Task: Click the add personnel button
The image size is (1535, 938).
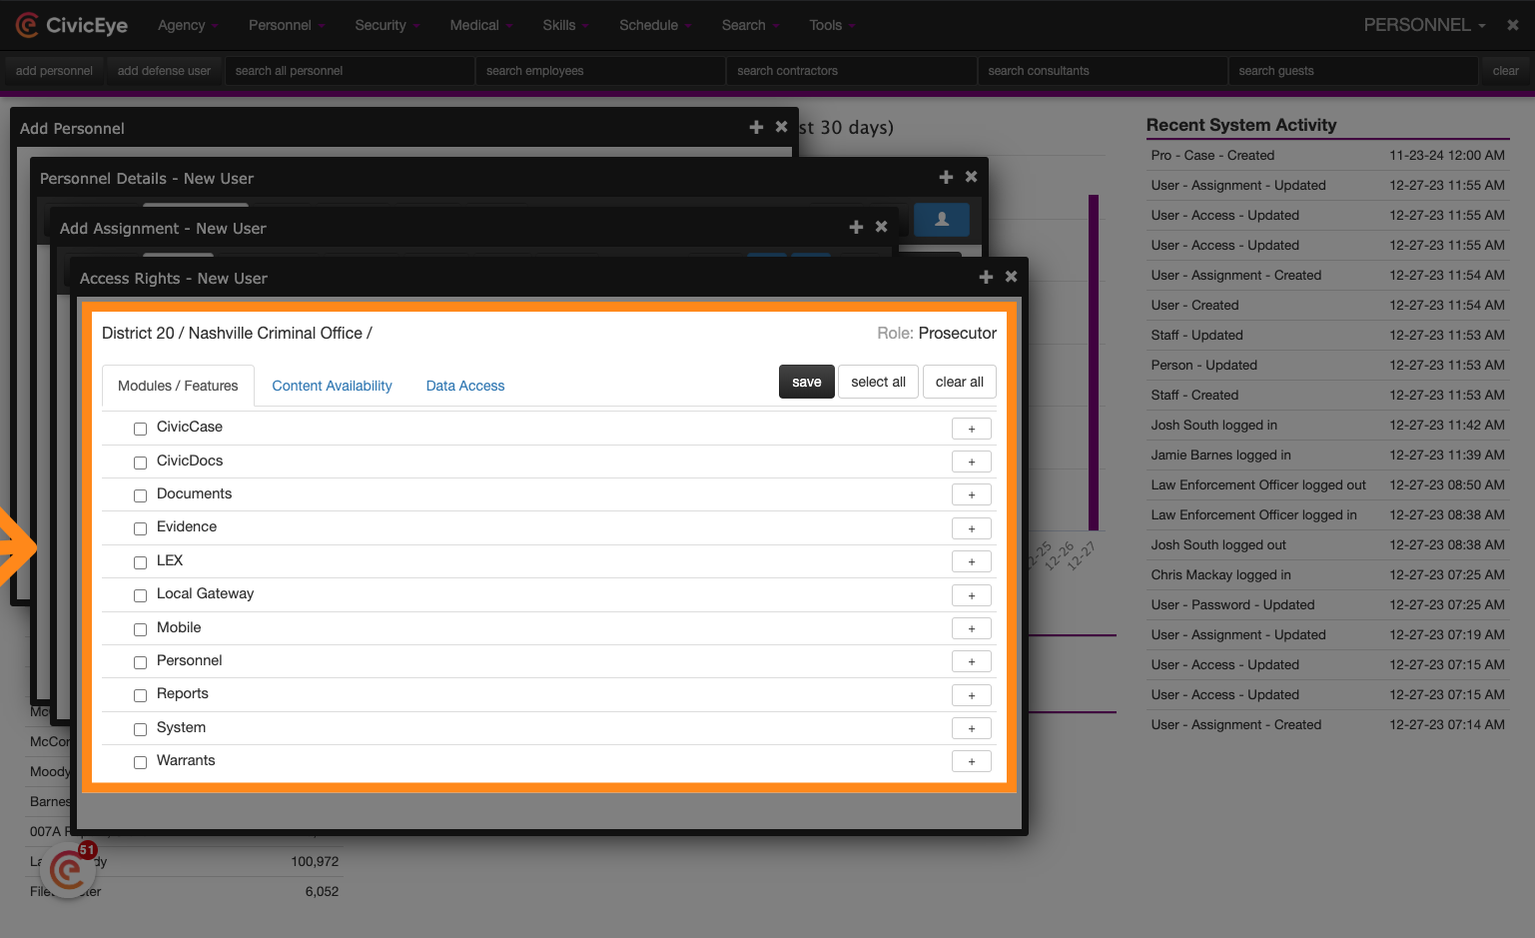Action: [x=54, y=71]
